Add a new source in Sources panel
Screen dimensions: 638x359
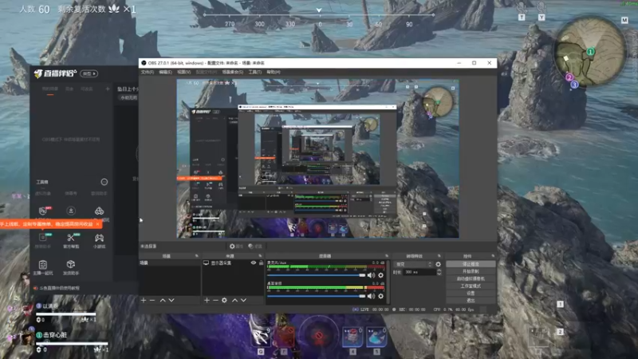(207, 300)
